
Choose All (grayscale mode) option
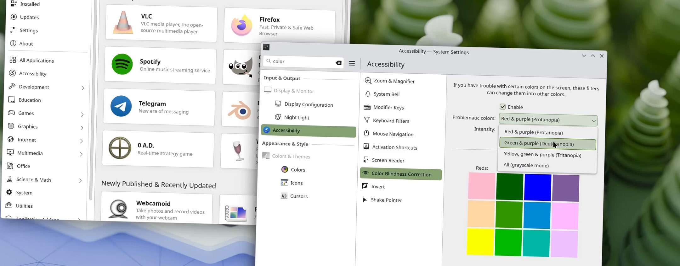[x=547, y=165]
